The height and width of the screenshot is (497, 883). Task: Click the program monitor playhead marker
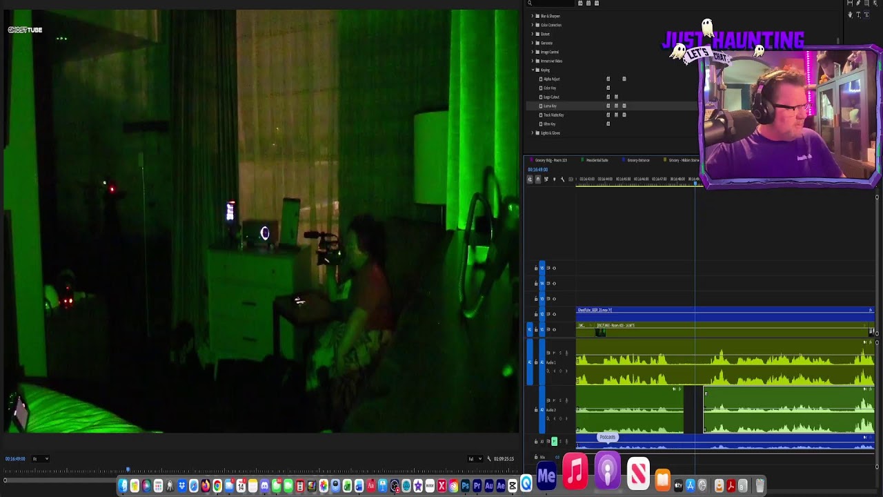click(x=128, y=470)
